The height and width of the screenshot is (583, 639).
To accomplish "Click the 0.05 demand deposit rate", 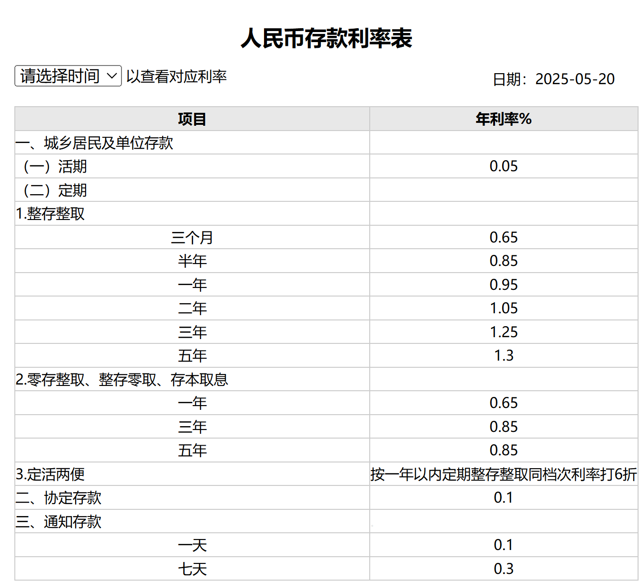I will point(503,166).
